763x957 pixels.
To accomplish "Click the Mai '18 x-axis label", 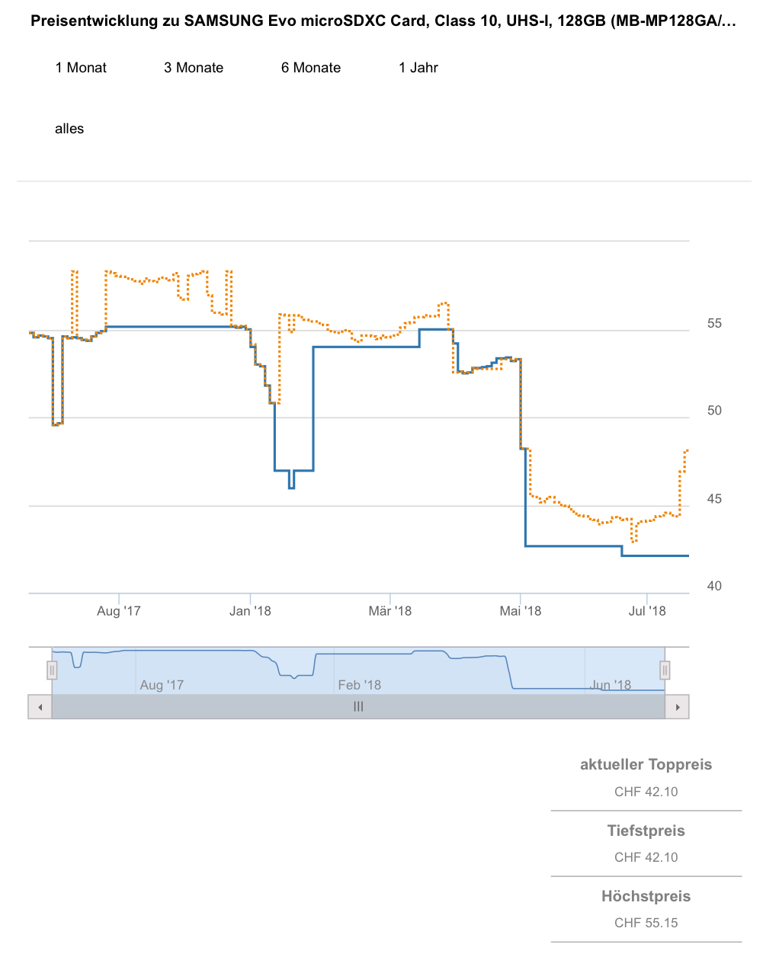I will pyautogui.click(x=521, y=610).
